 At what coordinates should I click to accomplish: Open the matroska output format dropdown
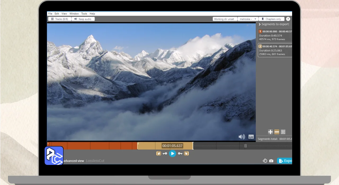[x=248, y=19]
